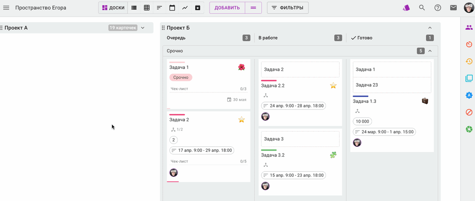Open the archive view icon
The image size is (475, 201).
pyautogui.click(x=198, y=8)
